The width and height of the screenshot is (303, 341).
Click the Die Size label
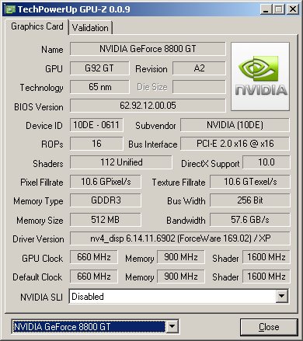152,87
